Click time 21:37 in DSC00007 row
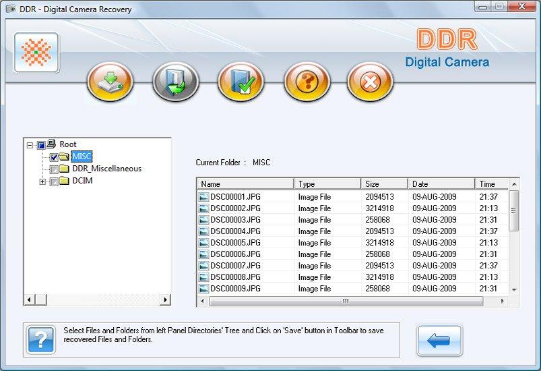 (488, 265)
